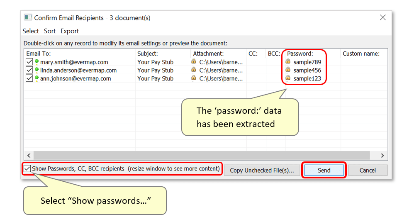Click the CC: column header
This screenshot has height=222, width=414.
pos(256,54)
